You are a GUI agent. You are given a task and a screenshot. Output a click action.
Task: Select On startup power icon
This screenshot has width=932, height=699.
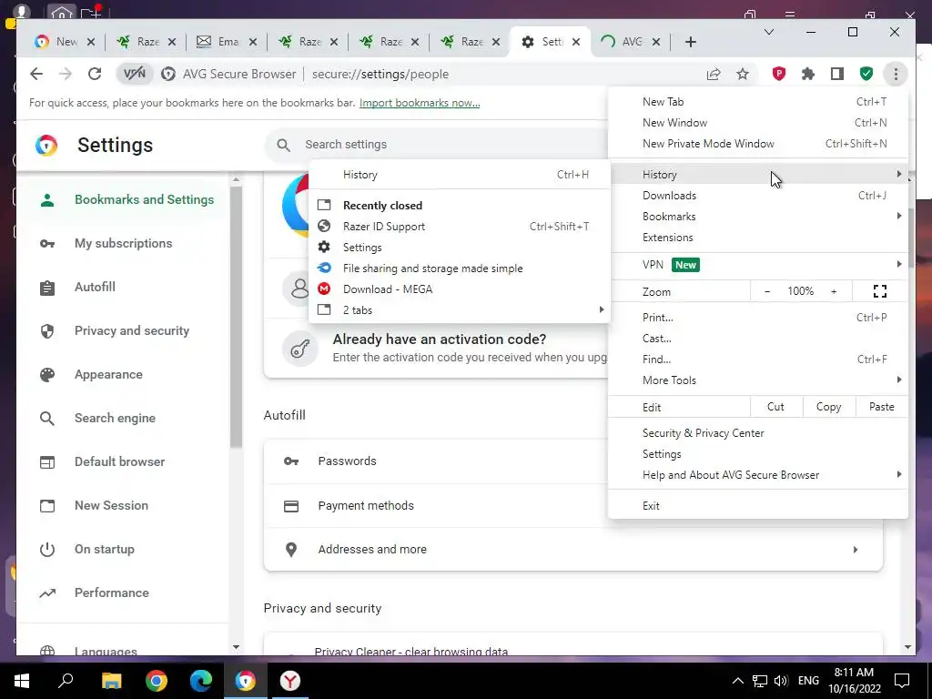(x=47, y=549)
